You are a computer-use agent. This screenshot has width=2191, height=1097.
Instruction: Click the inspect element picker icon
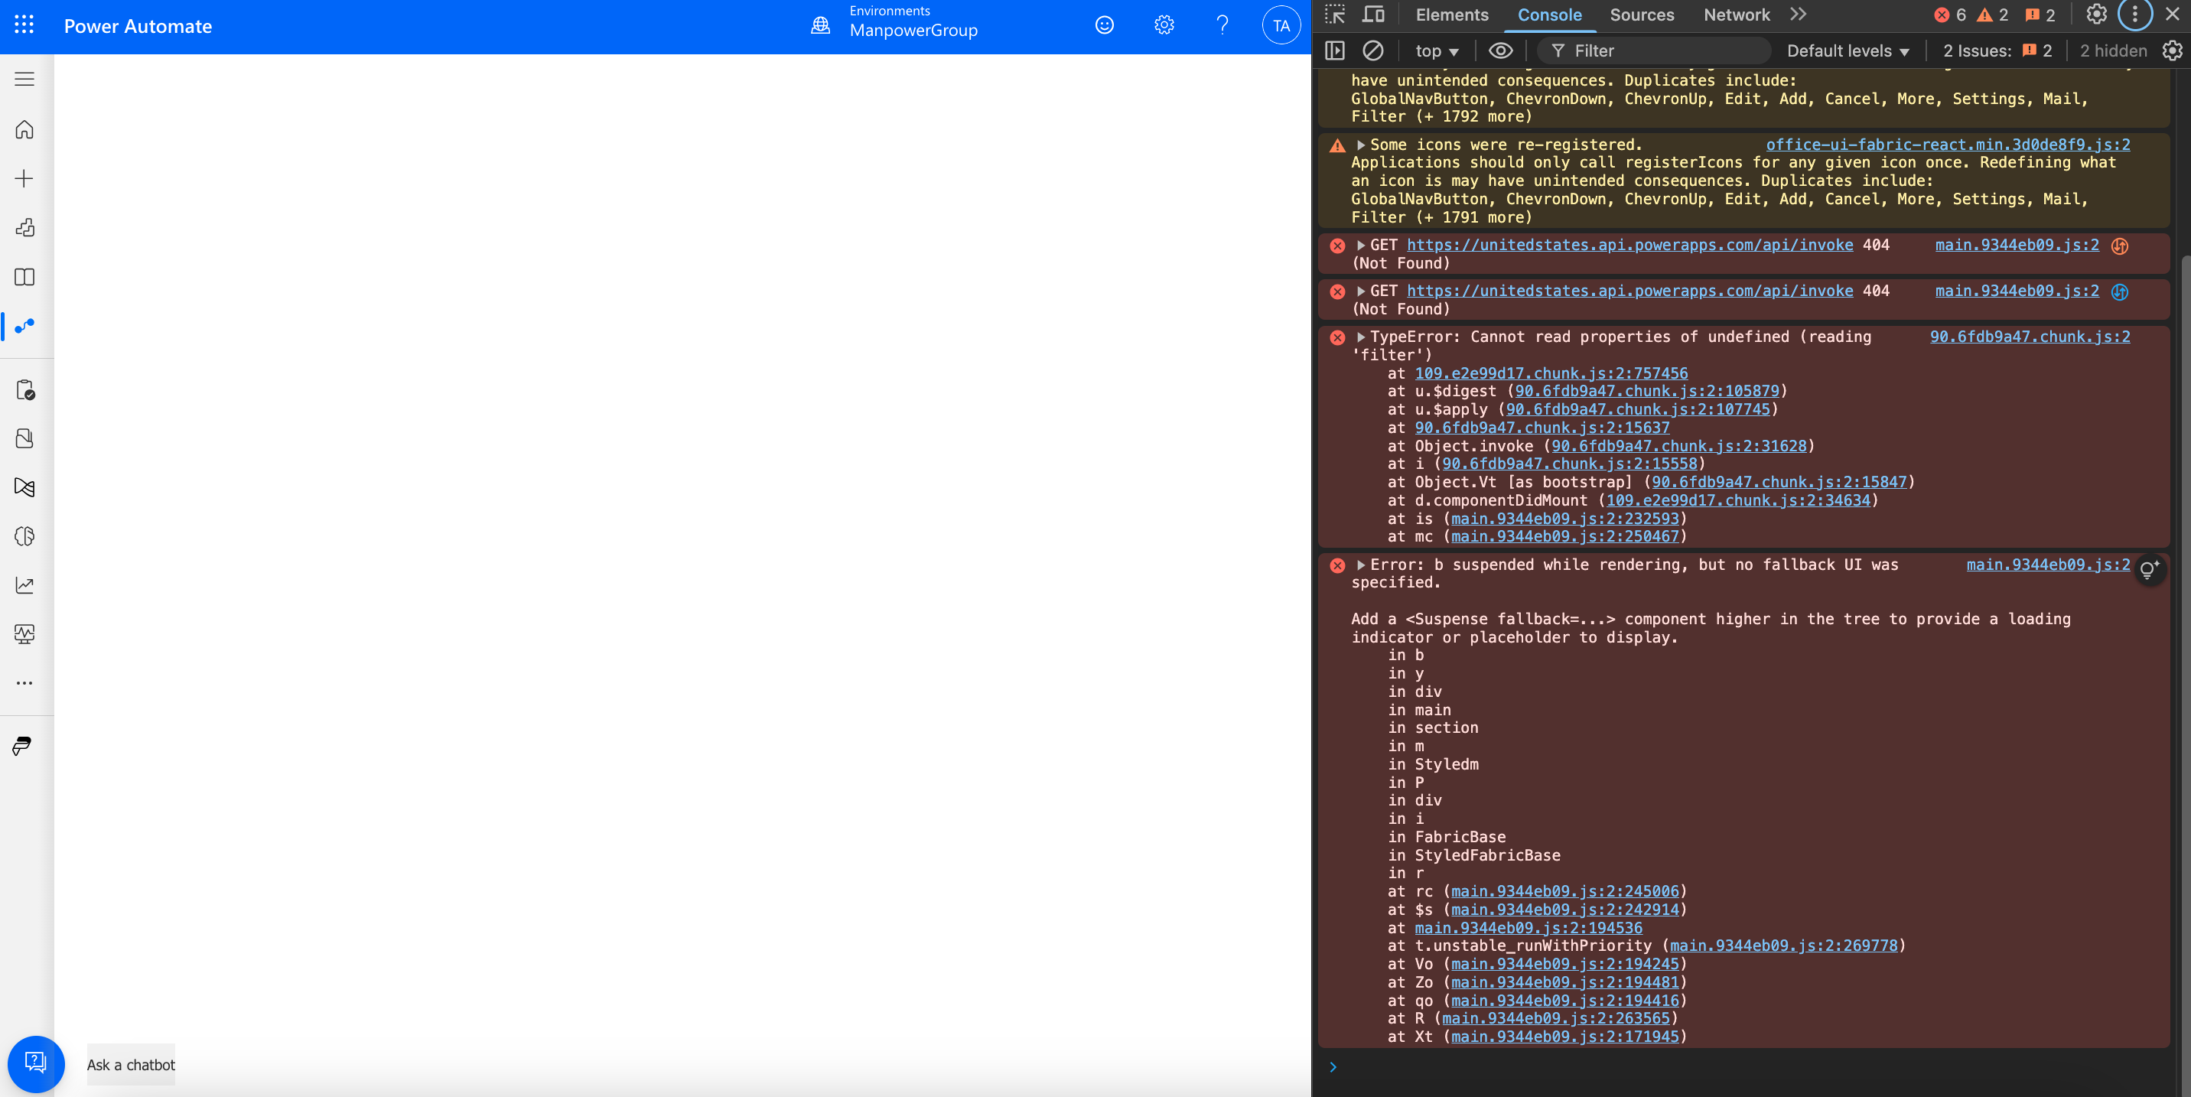(1336, 15)
